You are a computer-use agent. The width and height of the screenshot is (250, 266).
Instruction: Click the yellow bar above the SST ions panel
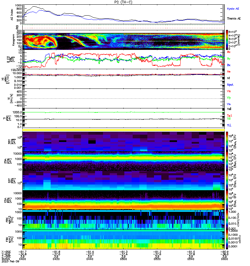click(123, 130)
